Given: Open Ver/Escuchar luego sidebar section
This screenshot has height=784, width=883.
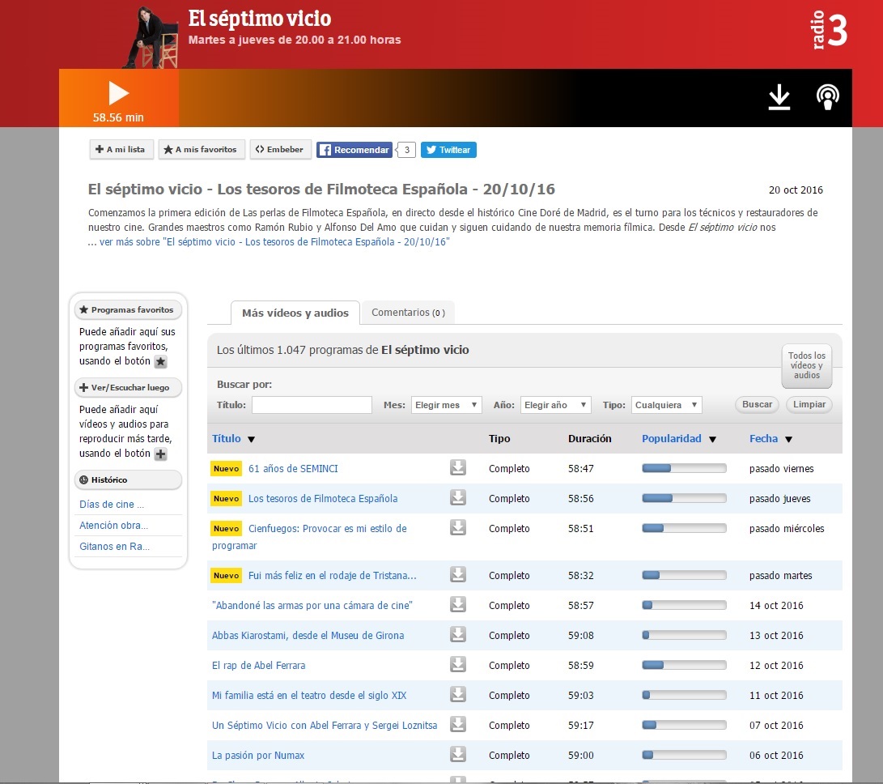Looking at the screenshot, I should 128,387.
